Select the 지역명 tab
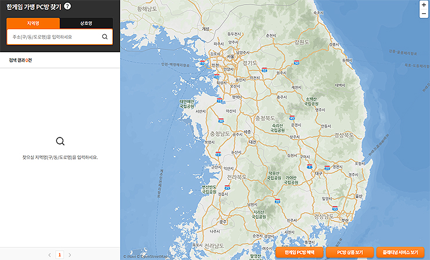430x260 pixels. (x=33, y=23)
